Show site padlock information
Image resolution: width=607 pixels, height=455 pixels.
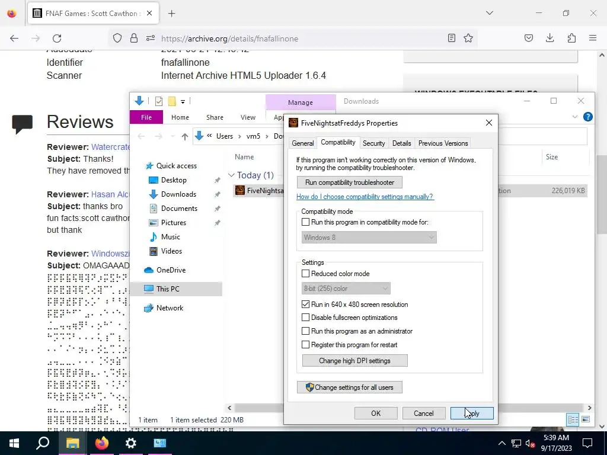click(134, 39)
